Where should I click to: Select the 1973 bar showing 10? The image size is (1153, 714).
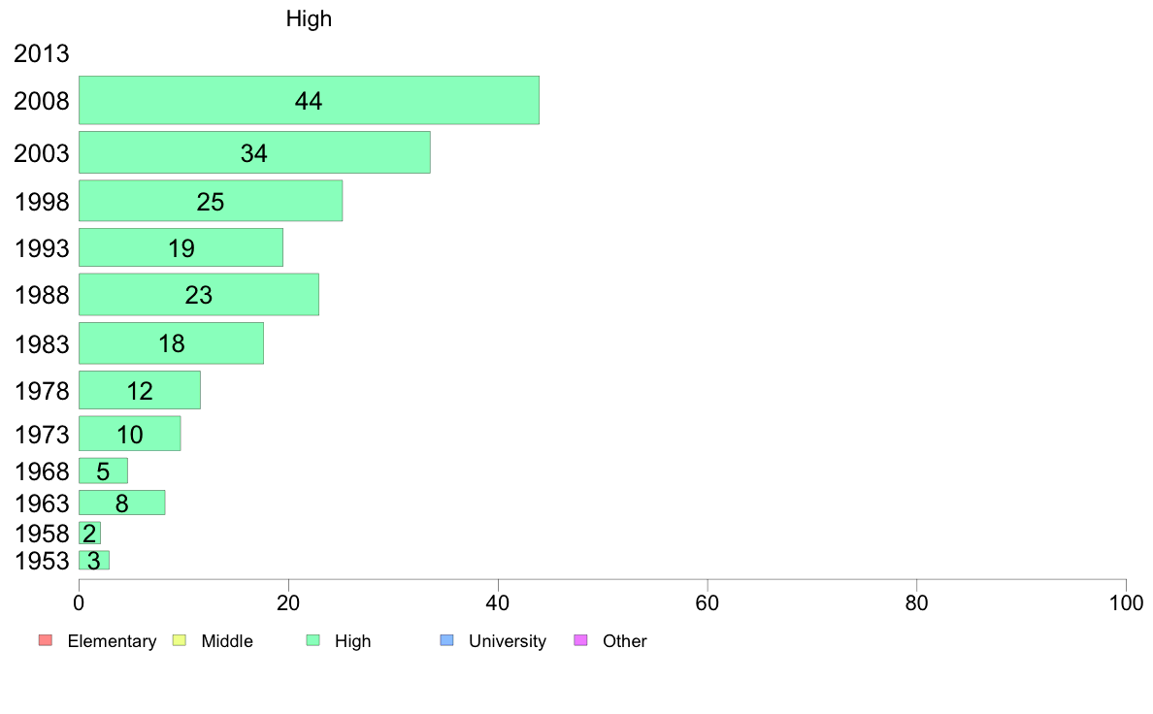[129, 434]
